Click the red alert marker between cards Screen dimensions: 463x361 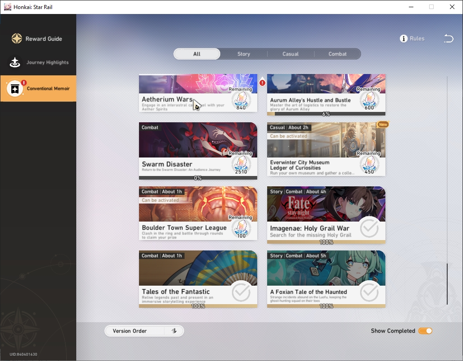click(262, 83)
